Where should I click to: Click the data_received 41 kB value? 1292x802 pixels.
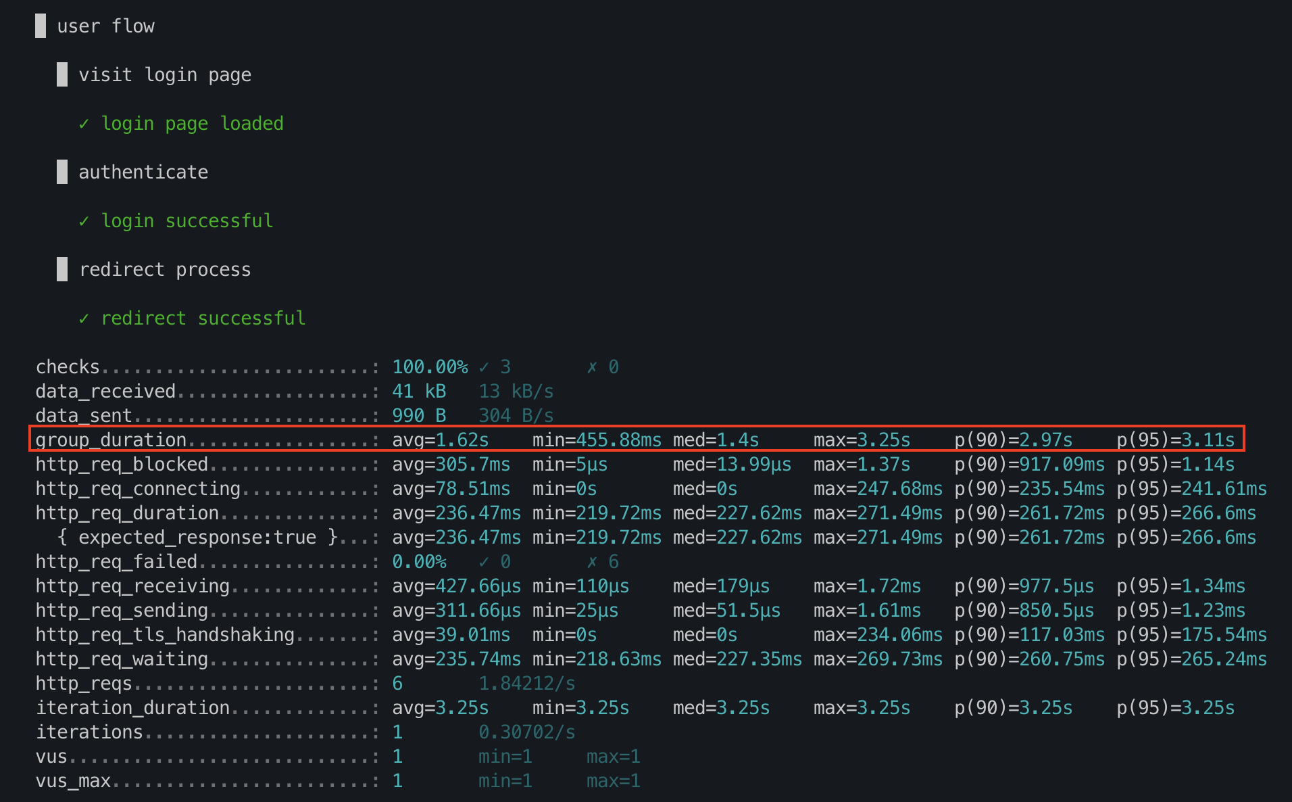pyautogui.click(x=419, y=392)
